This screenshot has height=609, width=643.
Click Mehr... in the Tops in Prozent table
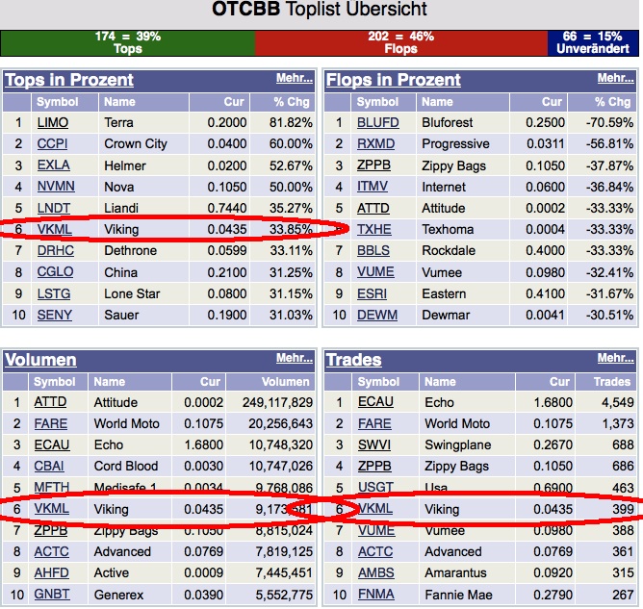[x=294, y=78]
